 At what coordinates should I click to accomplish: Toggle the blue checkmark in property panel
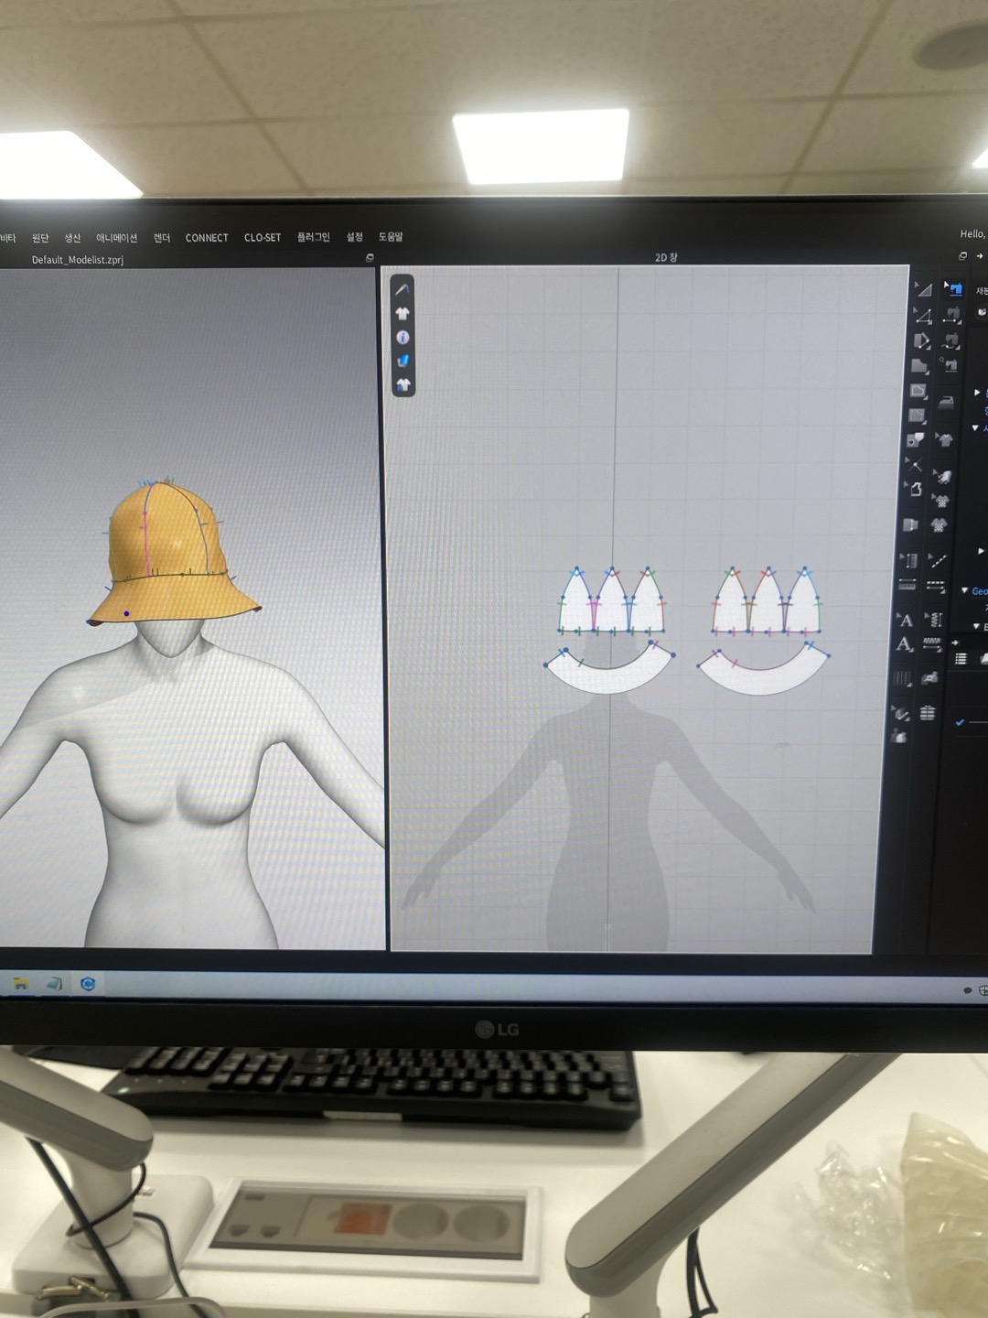(x=960, y=722)
